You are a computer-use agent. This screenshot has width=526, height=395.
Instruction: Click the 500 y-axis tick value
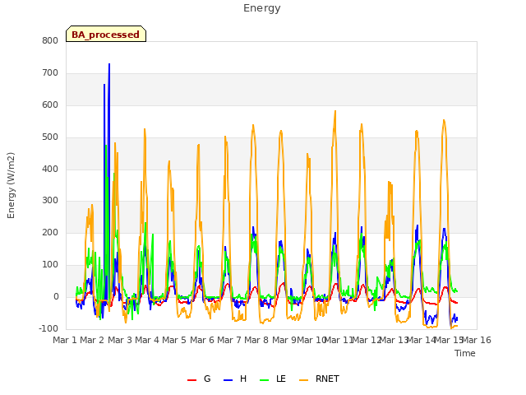click(50, 137)
